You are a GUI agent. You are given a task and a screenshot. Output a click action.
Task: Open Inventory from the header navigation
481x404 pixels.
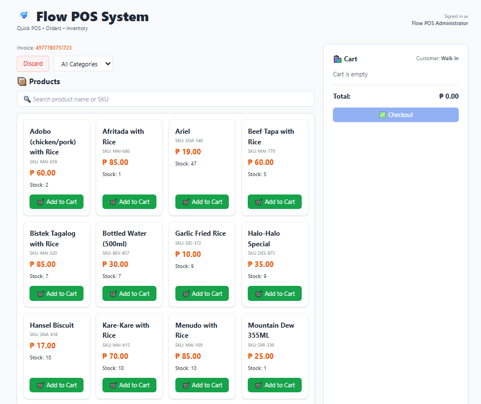tap(77, 28)
